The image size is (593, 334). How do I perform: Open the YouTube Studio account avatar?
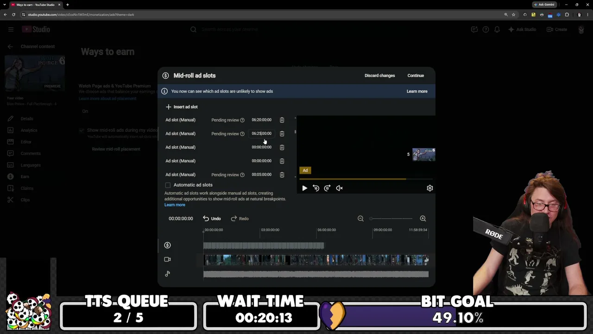point(581,29)
